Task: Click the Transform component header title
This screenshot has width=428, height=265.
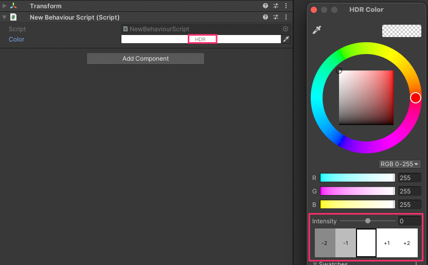Action: tap(46, 6)
